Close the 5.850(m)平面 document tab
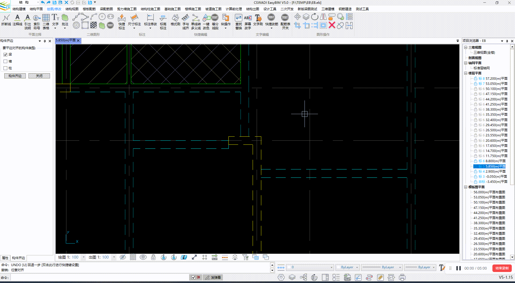This screenshot has height=283, width=515. click(78, 41)
